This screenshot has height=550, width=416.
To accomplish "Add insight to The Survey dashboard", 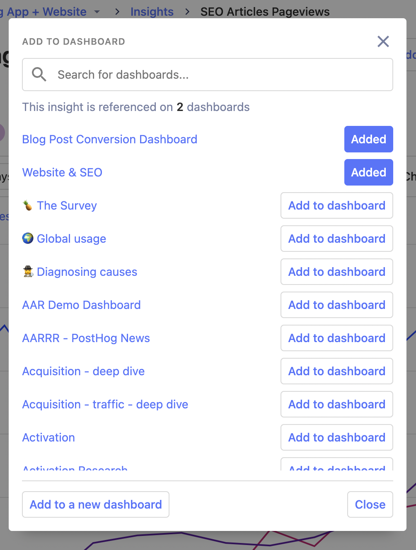I will pos(336,205).
